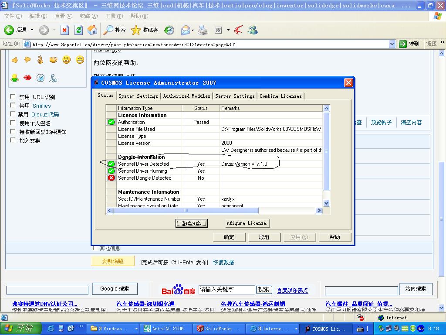Click red X icon beside Sentinel Dongle Detected
The width and height of the screenshot is (446, 335).
(111, 178)
